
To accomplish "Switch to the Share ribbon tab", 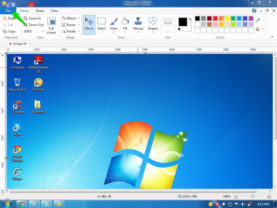I will coord(40,11).
